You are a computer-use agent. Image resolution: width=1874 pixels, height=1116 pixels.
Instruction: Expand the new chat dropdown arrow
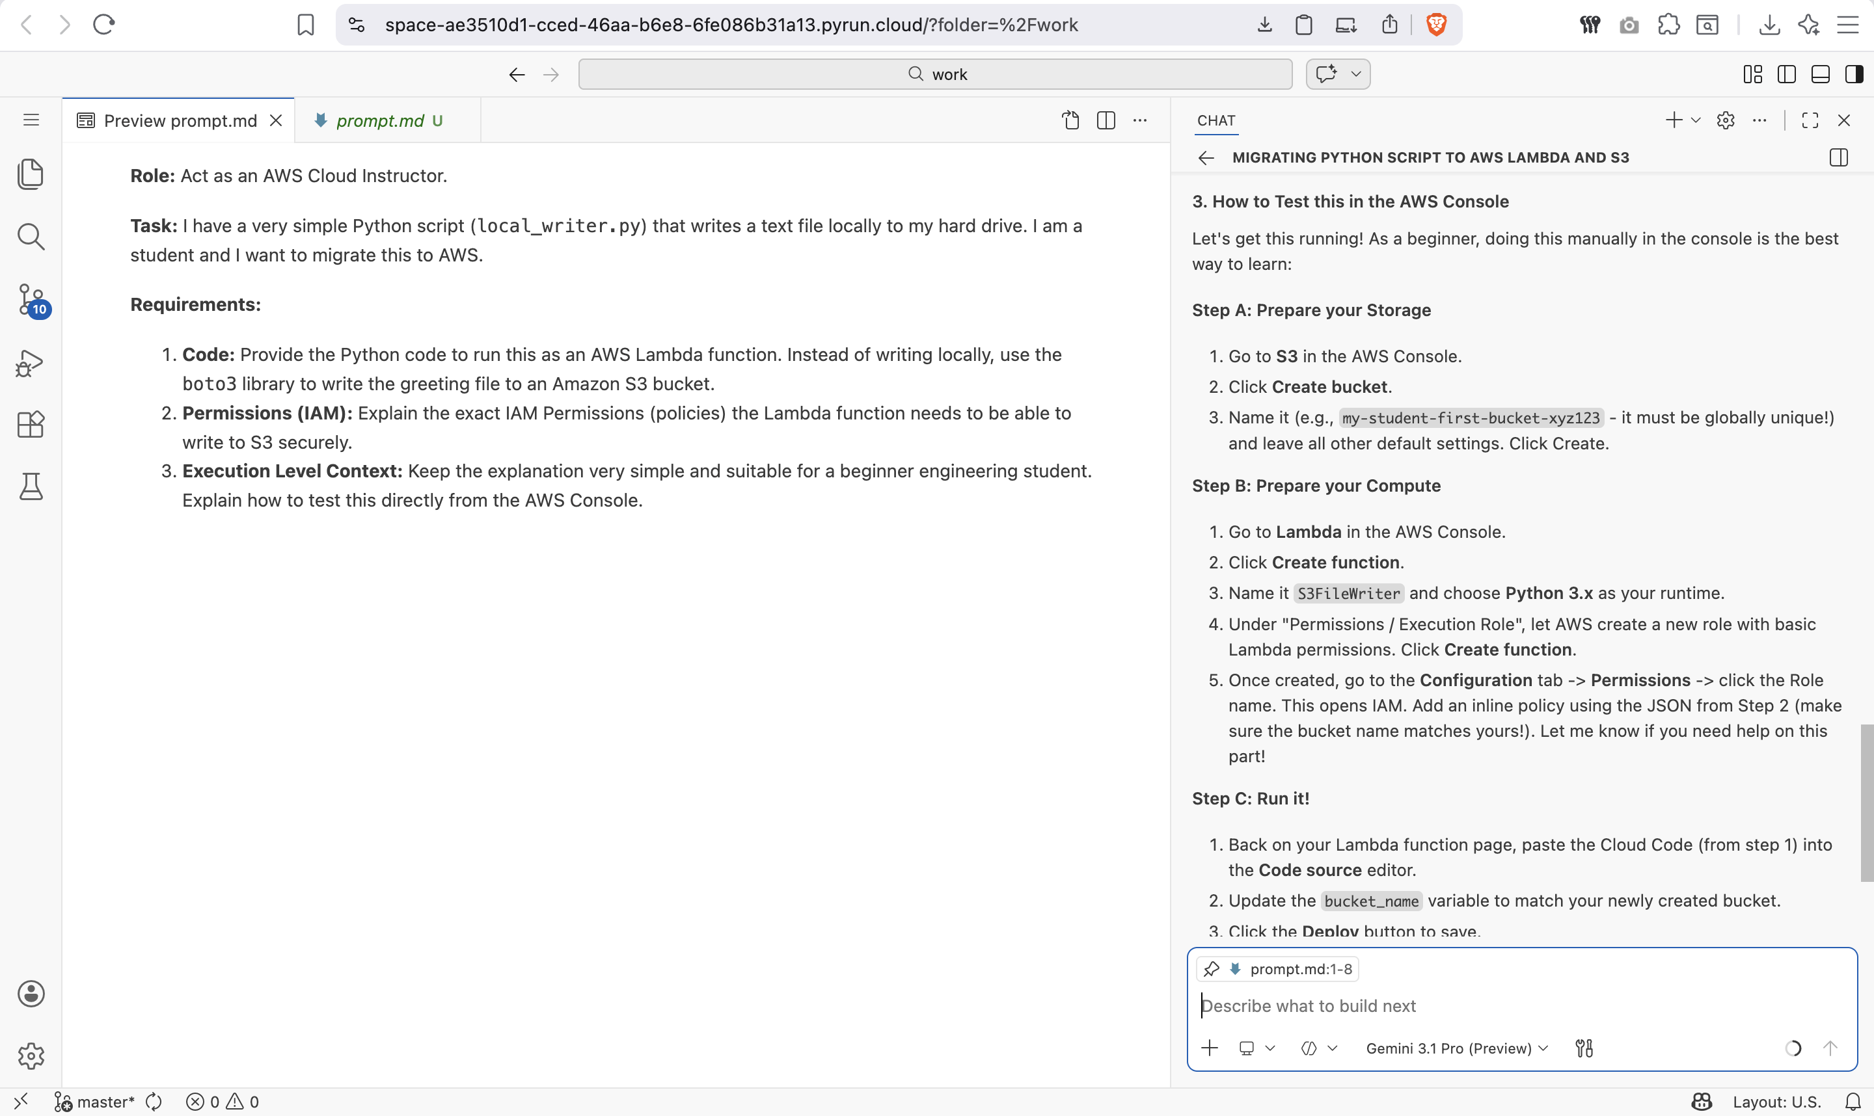(x=1696, y=120)
